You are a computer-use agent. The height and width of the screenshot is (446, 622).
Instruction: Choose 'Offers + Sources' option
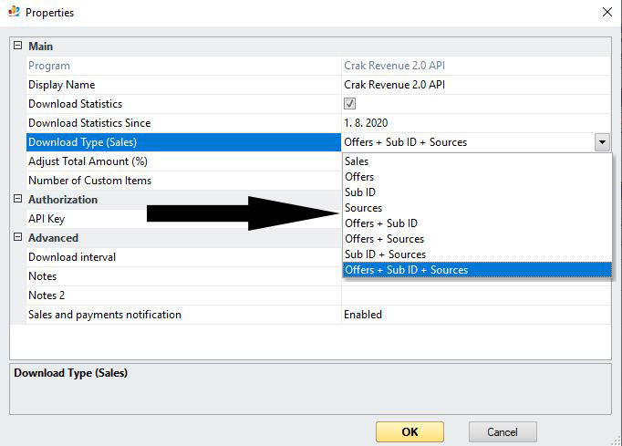(x=477, y=238)
